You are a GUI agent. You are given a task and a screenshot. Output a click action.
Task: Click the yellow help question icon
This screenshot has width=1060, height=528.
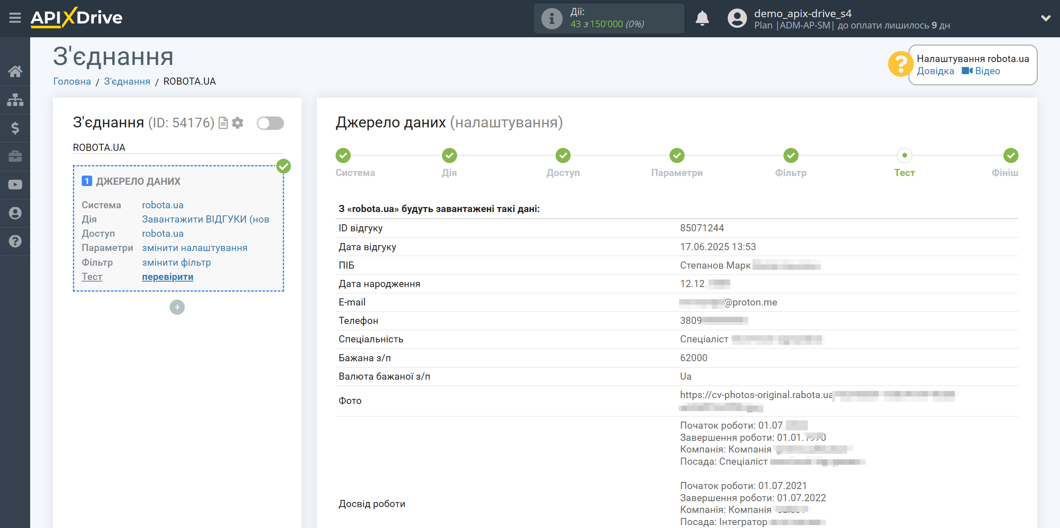coord(900,64)
